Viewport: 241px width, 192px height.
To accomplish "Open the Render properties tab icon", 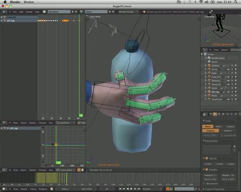I will pos(210,114).
